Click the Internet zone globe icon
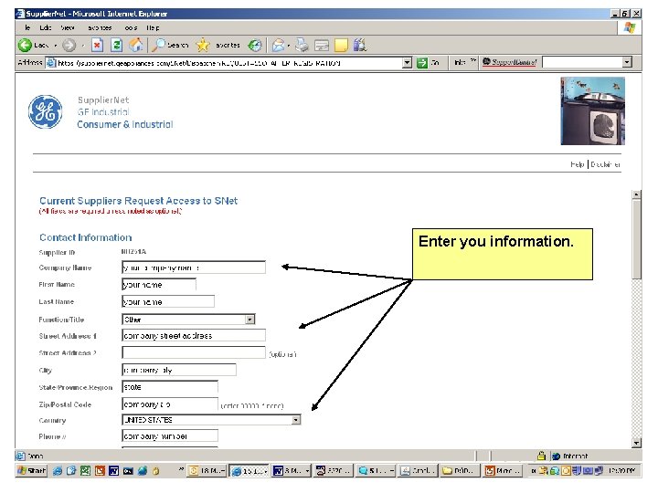Screen dimensions: 658x493 tap(556, 456)
